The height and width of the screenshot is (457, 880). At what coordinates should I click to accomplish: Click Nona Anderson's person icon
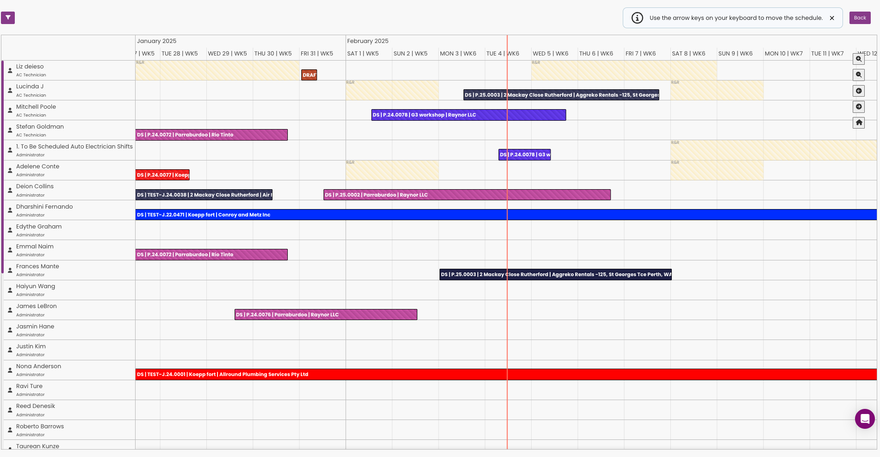click(x=10, y=370)
